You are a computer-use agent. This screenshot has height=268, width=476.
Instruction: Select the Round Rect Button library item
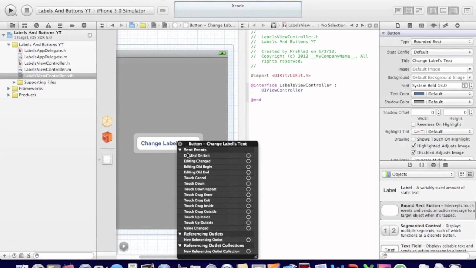coord(428,211)
